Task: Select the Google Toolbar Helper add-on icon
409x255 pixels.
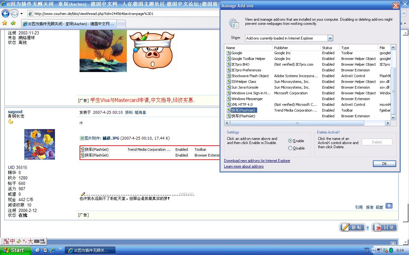Action: click(228, 59)
